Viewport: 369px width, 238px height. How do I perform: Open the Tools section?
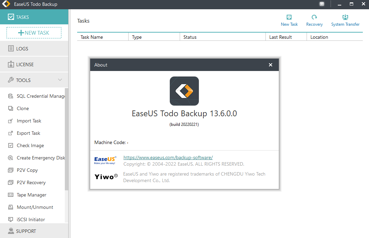coord(34,80)
